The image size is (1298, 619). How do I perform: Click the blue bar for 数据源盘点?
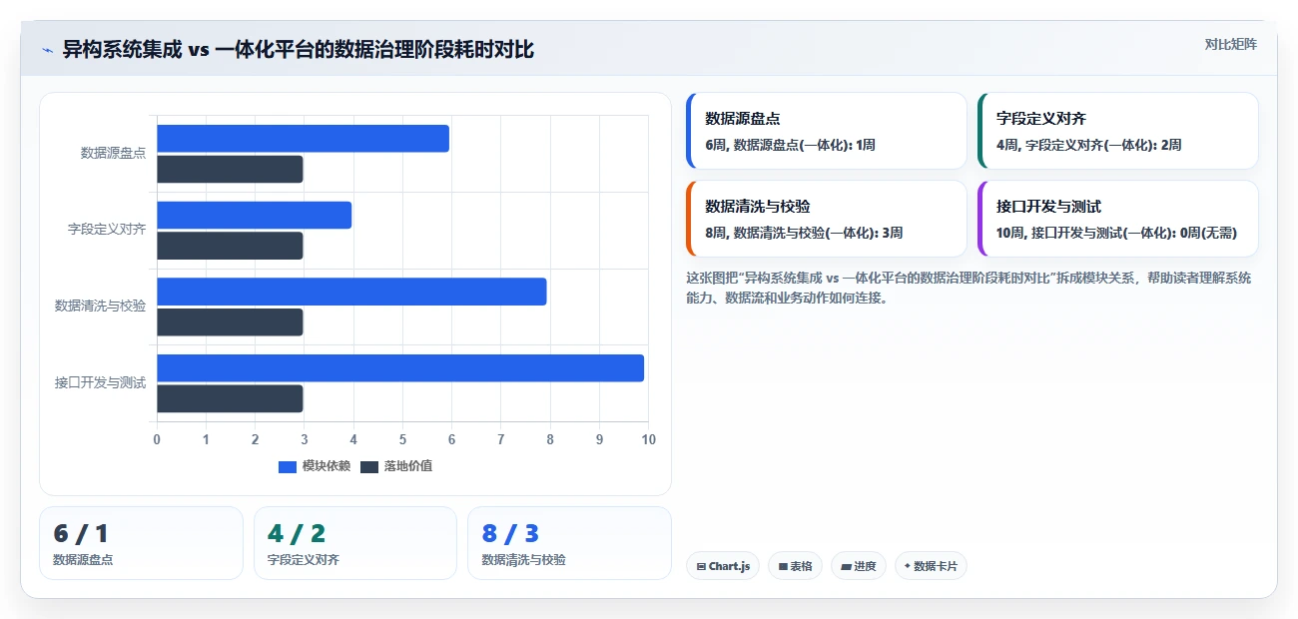click(x=304, y=139)
